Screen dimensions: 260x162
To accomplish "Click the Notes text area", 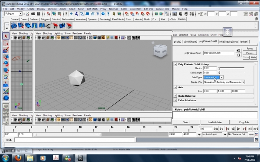I will (215, 115).
